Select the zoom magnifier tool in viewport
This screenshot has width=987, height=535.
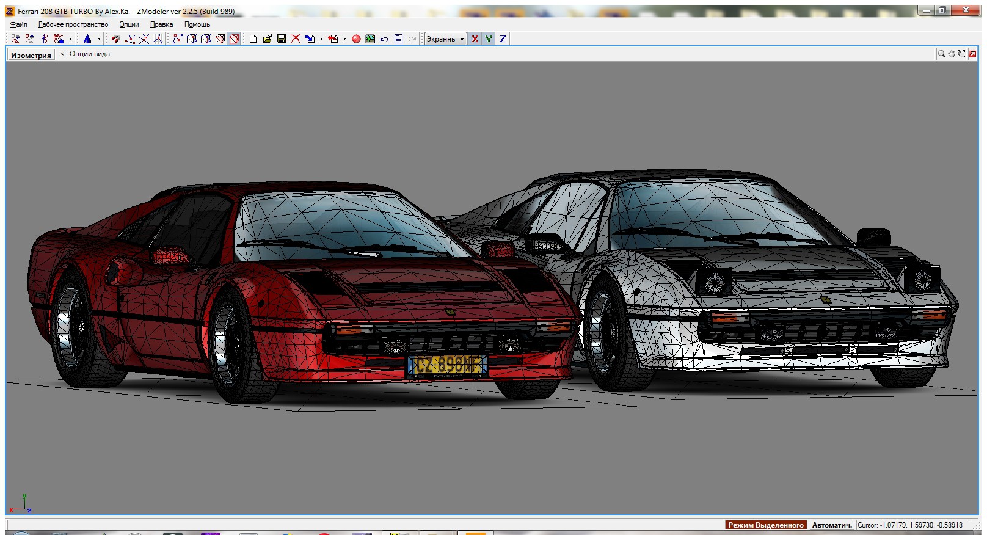(x=941, y=54)
